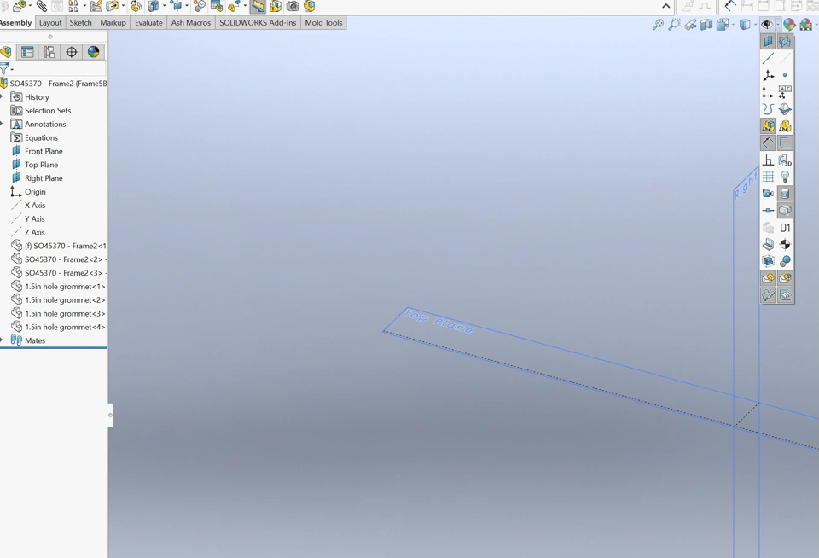The height and width of the screenshot is (558, 819).
Task: Click the screen capture camera icon
Action: [293, 6]
